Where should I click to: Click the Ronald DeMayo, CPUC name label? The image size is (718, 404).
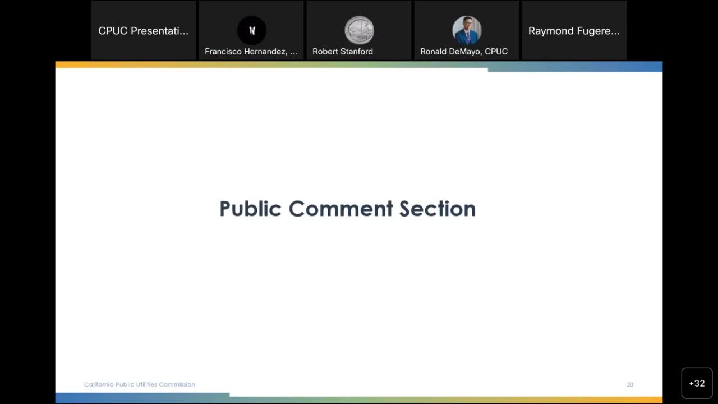464,52
